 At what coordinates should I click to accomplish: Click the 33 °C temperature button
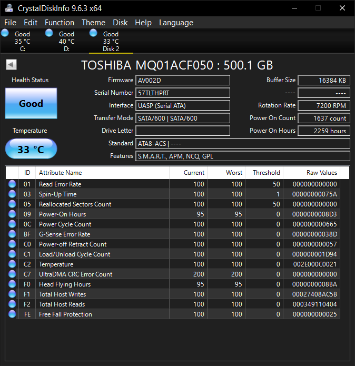pos(31,149)
